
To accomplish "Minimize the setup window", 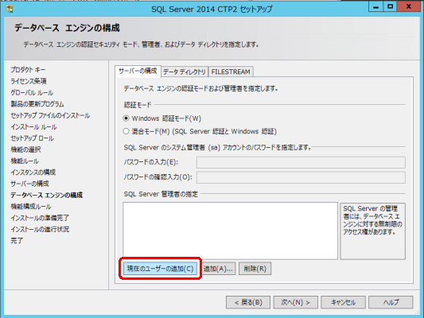I will pyautogui.click(x=375, y=6).
